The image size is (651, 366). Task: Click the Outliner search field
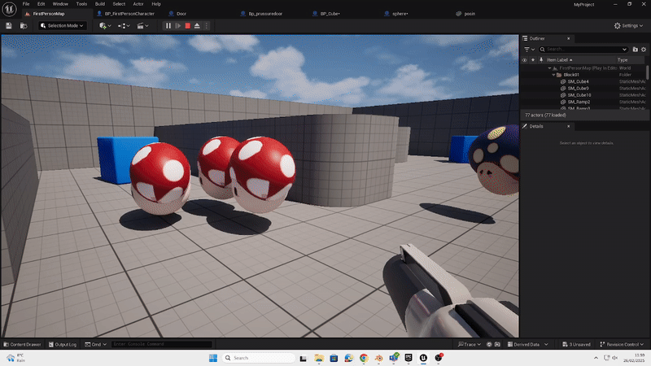point(583,50)
